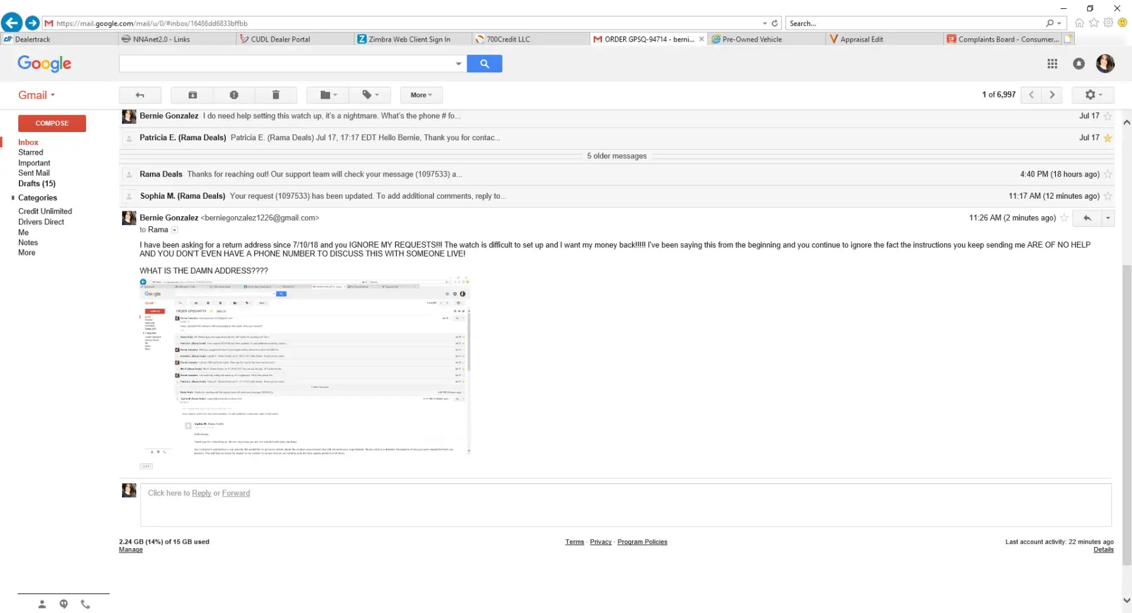The image size is (1132, 613).
Task: Close the ORDER GPSQ-94714 browser tab
Action: coord(701,39)
